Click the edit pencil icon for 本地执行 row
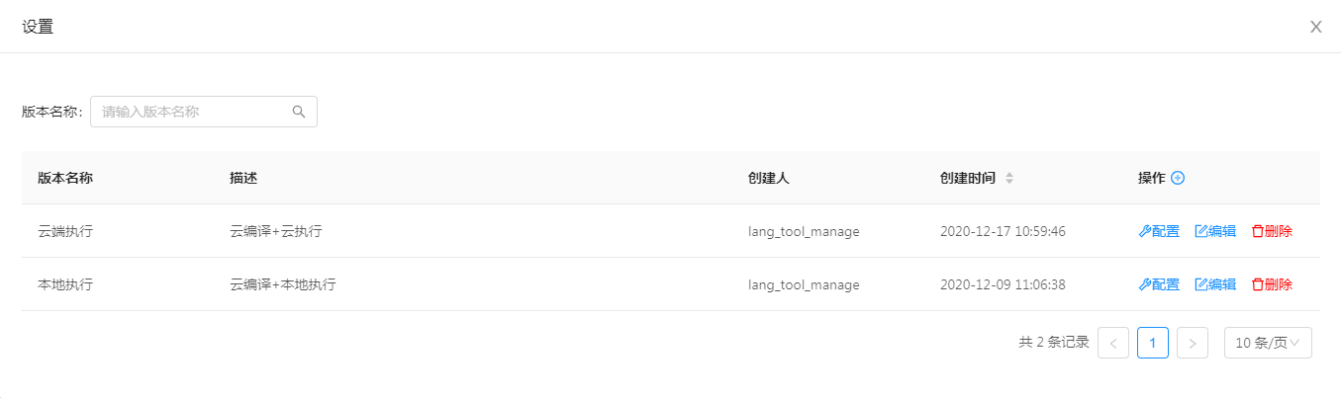The width and height of the screenshot is (1341, 398). (1202, 284)
